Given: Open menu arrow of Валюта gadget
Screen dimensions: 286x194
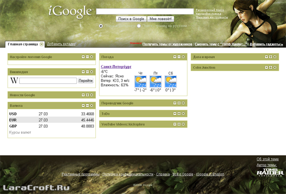Looking at the screenshot, I should click(83, 106).
